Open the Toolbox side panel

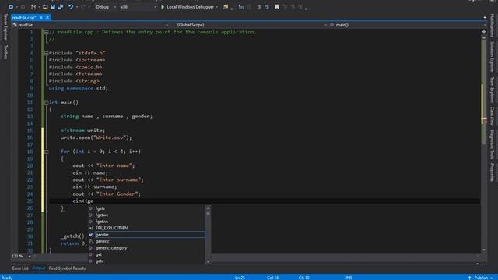click(5, 52)
